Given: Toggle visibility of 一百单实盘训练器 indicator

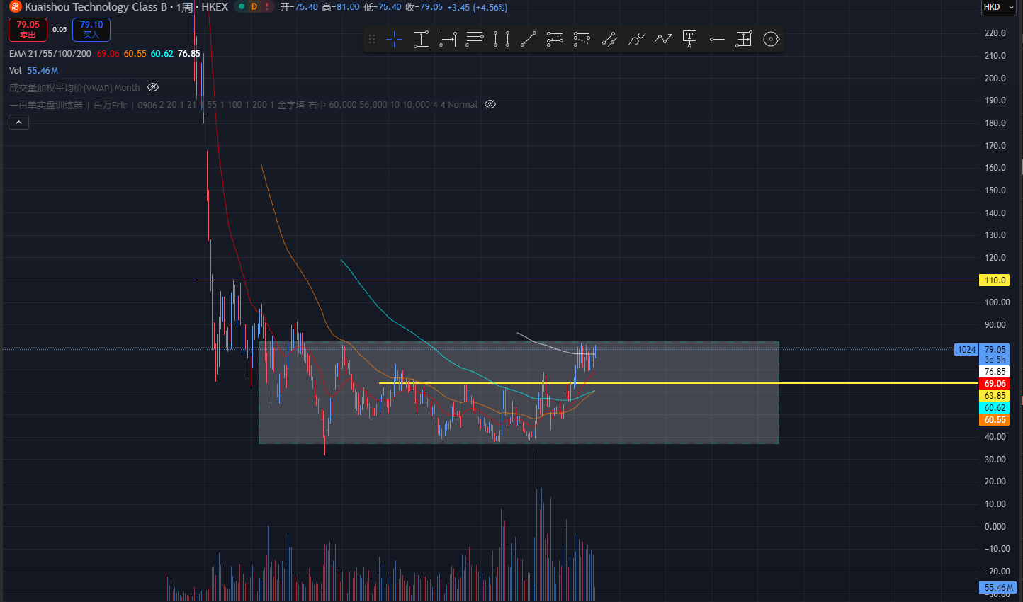Looking at the screenshot, I should tap(490, 105).
